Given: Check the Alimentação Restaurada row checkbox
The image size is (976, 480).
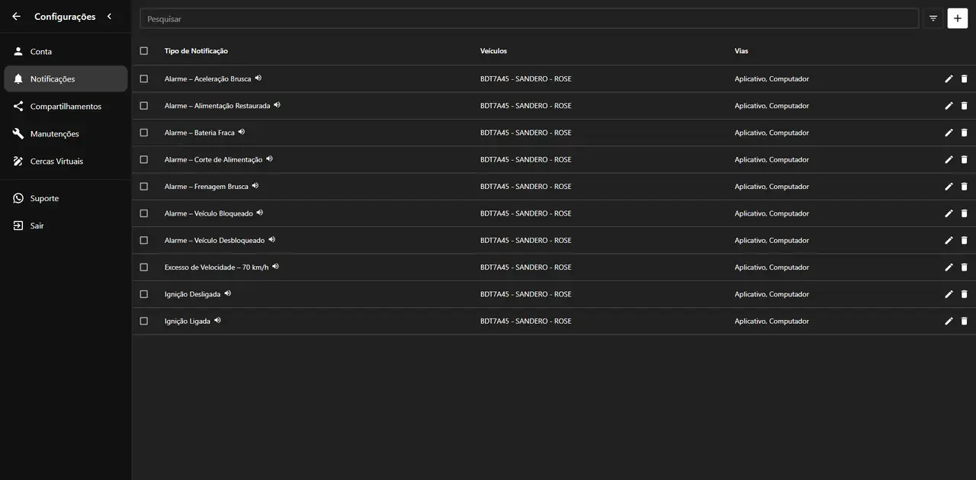Looking at the screenshot, I should 144,106.
